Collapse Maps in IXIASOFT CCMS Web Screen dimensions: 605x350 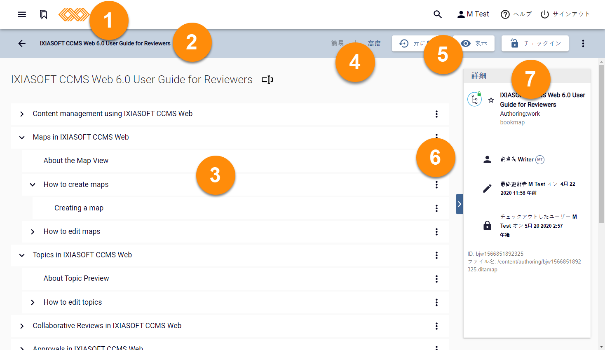click(22, 138)
